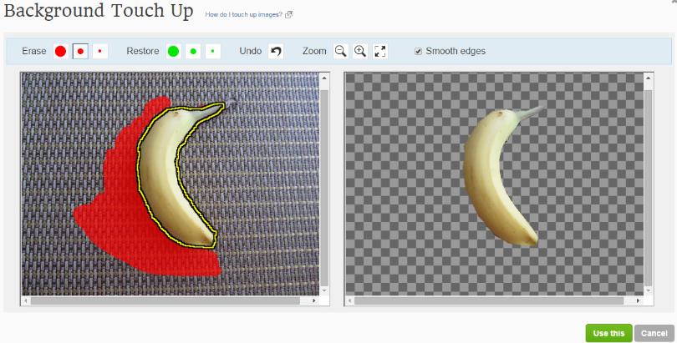Fit image to view with expand icon
This screenshot has width=677, height=343.
[x=380, y=51]
